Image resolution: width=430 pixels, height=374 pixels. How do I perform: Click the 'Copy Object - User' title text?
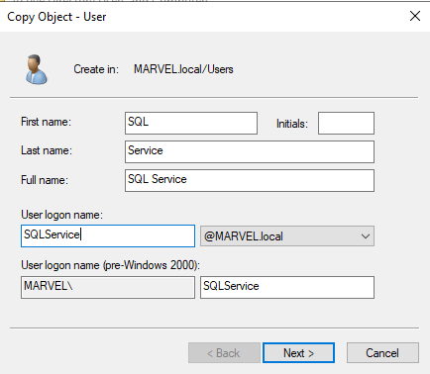[x=56, y=17]
